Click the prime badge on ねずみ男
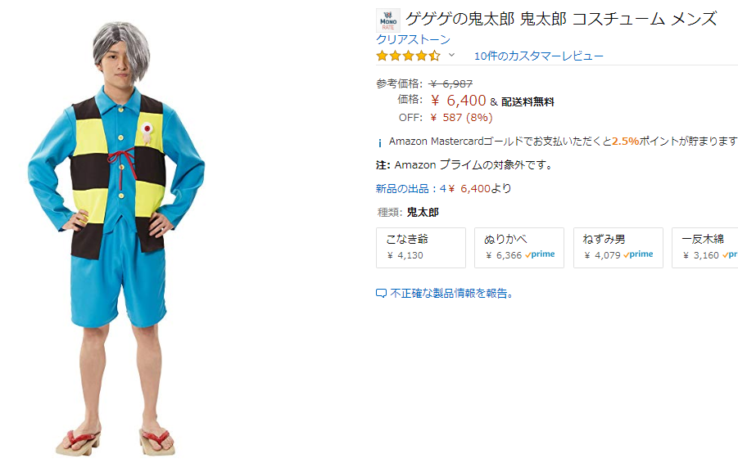The width and height of the screenshot is (738, 463). [x=638, y=254]
